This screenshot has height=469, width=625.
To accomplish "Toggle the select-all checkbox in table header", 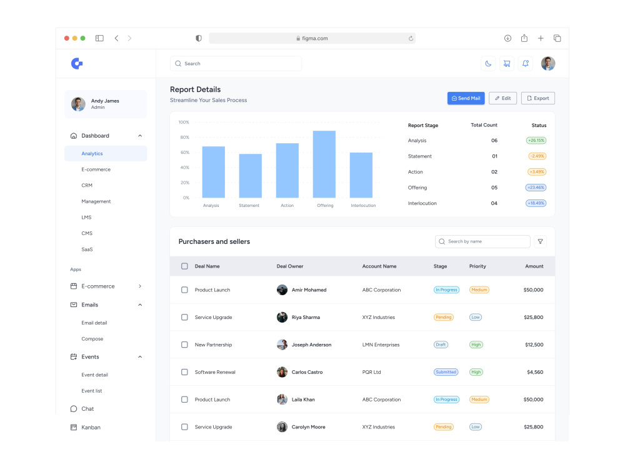I will (184, 266).
